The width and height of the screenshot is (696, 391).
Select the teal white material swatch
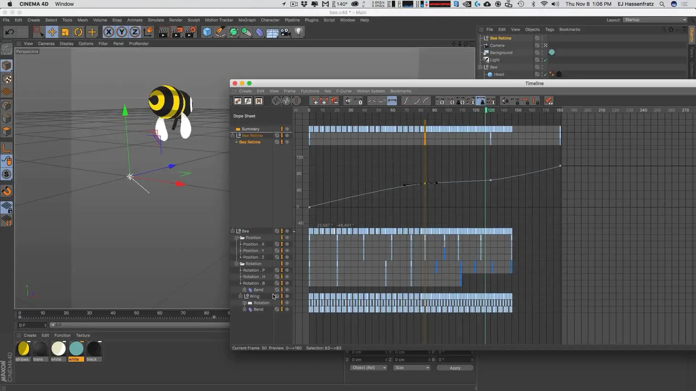[x=76, y=351]
